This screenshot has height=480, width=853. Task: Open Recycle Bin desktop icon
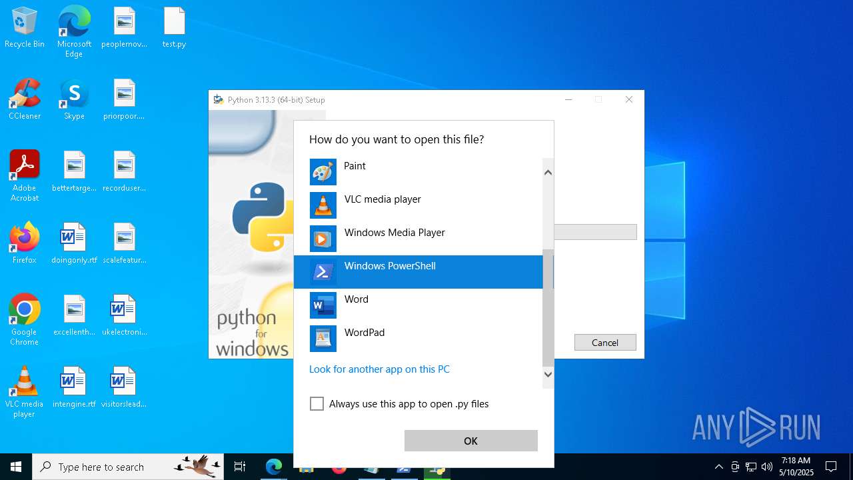point(25,28)
